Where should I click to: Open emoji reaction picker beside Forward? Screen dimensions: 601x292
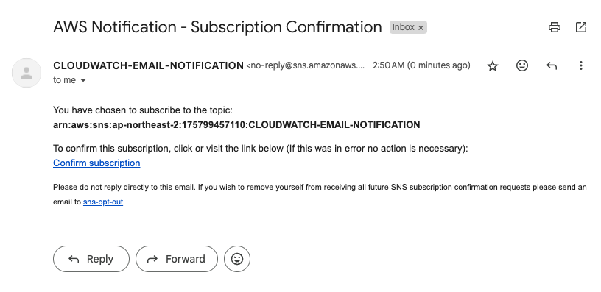(237, 259)
